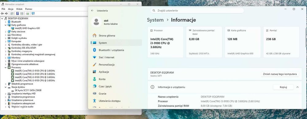307x119 pixels.
Task: Expand the Bluetooth node in device tree
Action: (x=6, y=22)
